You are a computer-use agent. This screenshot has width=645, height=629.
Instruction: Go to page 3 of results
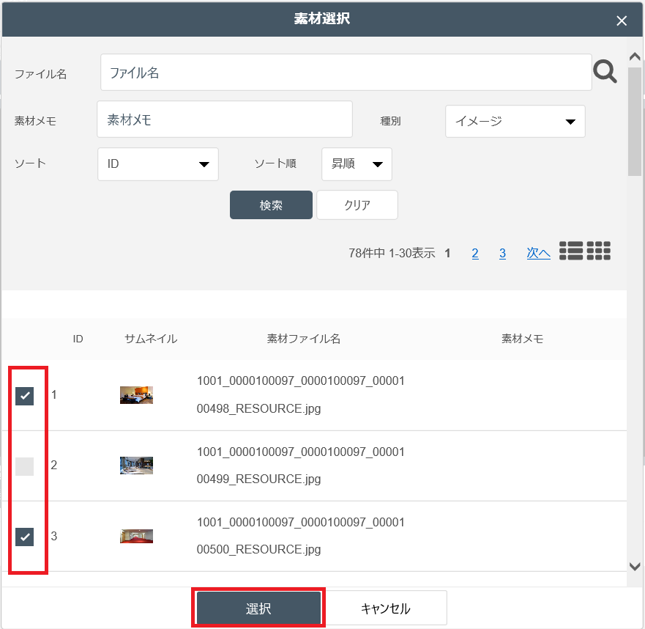click(x=502, y=254)
